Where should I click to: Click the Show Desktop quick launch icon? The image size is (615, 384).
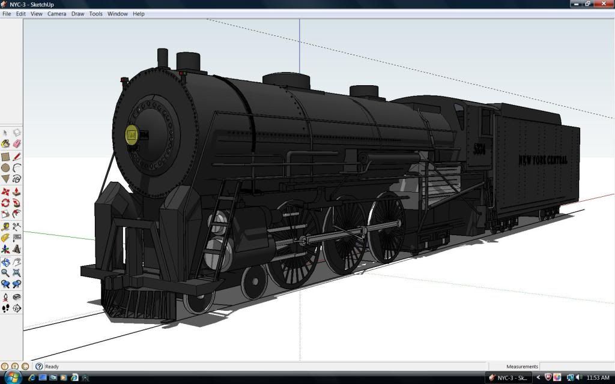pyautogui.click(x=43, y=378)
